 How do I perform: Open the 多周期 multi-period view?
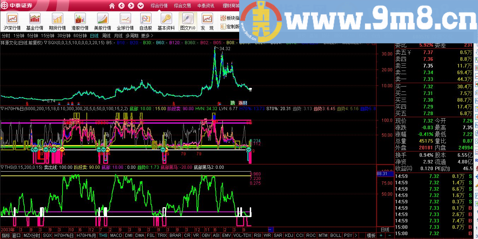(x=132, y=36)
